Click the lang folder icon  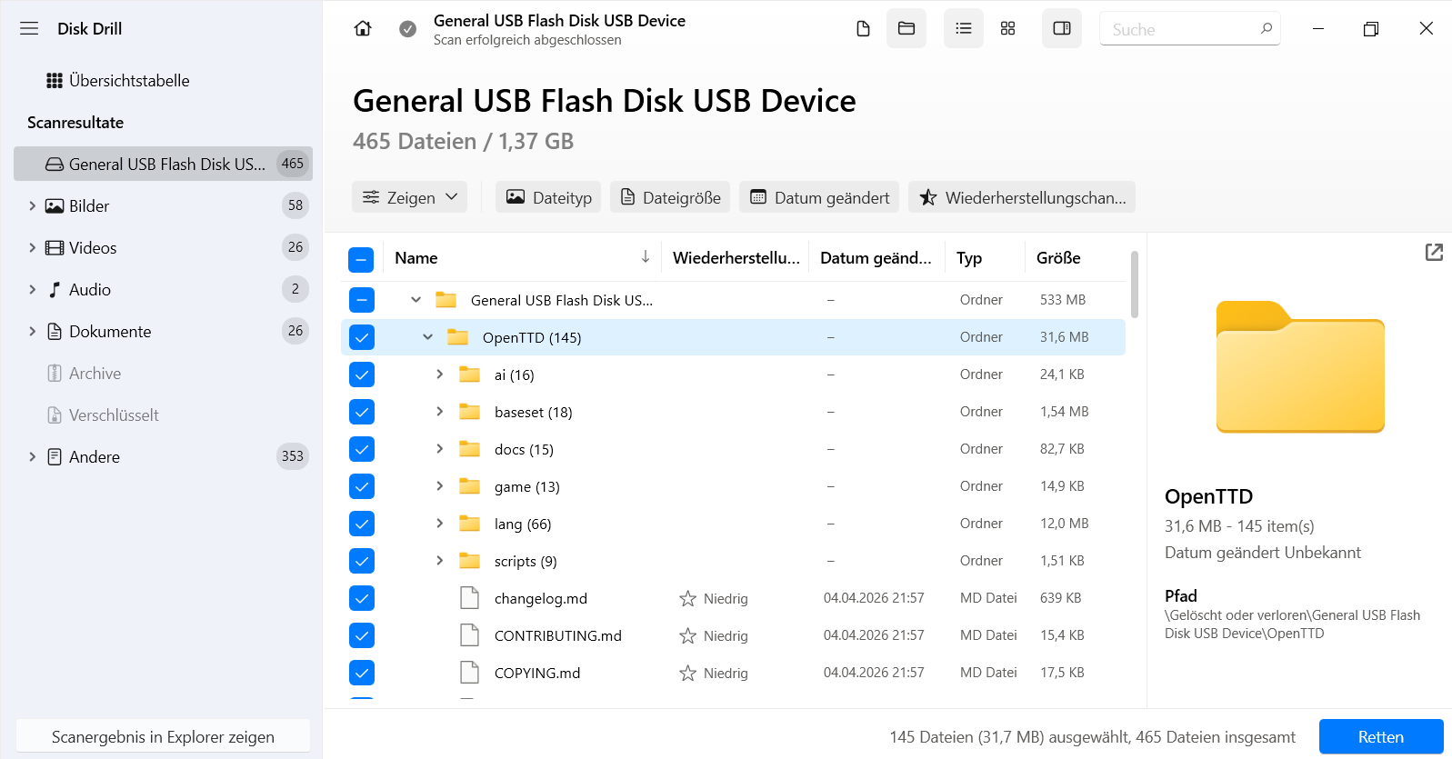[469, 524]
